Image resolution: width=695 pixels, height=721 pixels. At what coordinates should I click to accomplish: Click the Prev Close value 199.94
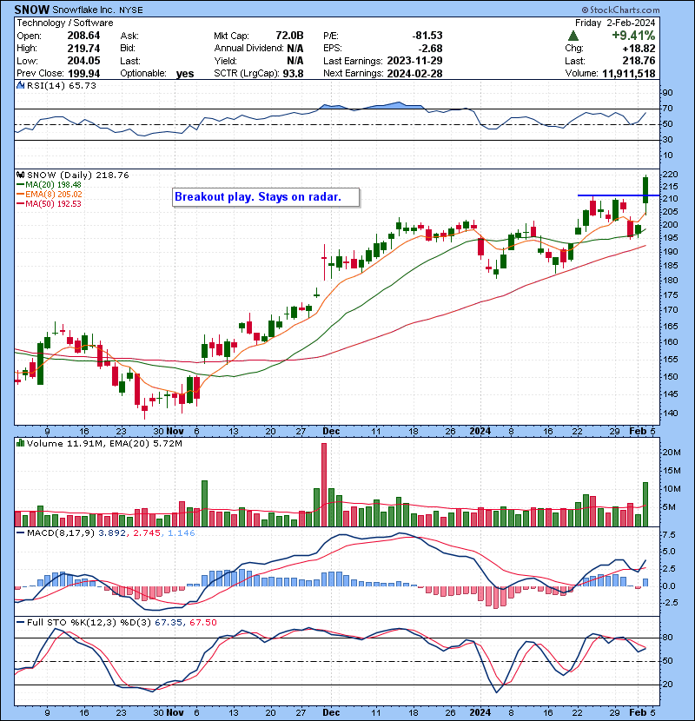click(x=83, y=73)
